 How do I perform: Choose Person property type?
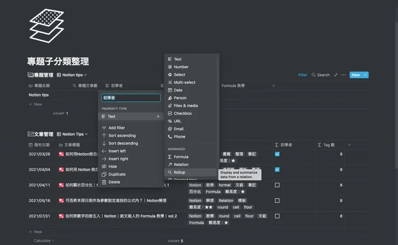pyautogui.click(x=191, y=98)
